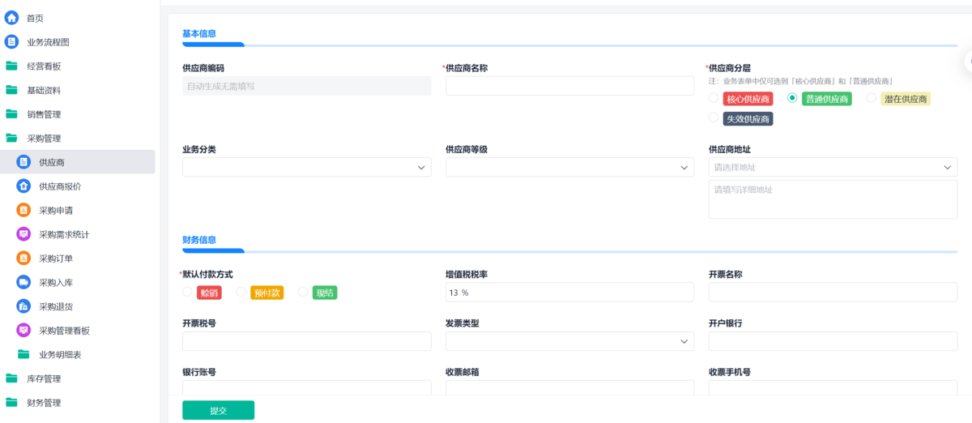Select 预付款 as payment method
Image resolution: width=972 pixels, height=423 pixels.
(x=241, y=293)
